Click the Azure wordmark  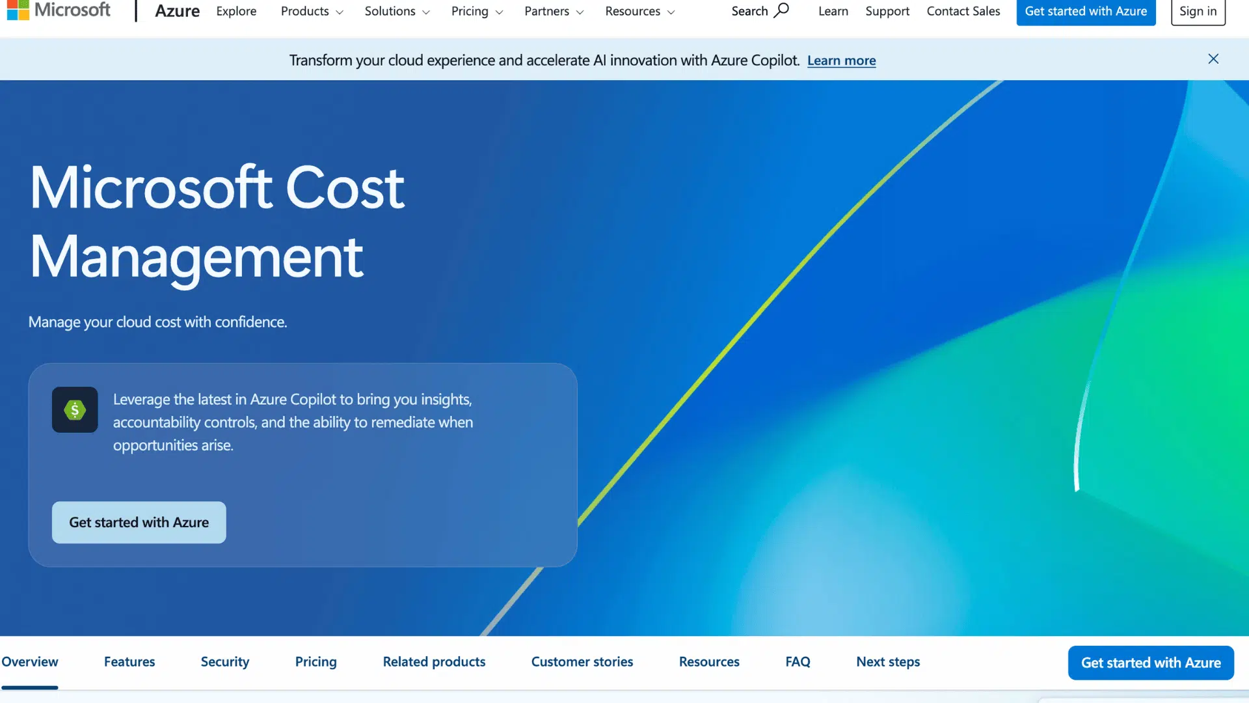click(x=176, y=11)
